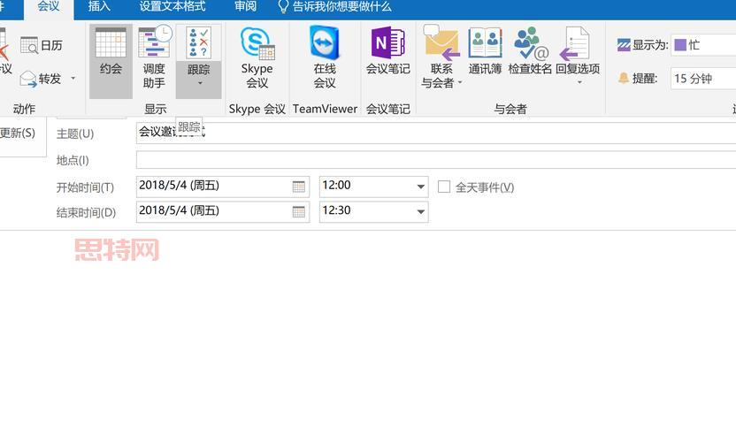Image resolution: width=736 pixels, height=442 pixels.
Task: Open start date calendar picker
Action: (x=299, y=187)
